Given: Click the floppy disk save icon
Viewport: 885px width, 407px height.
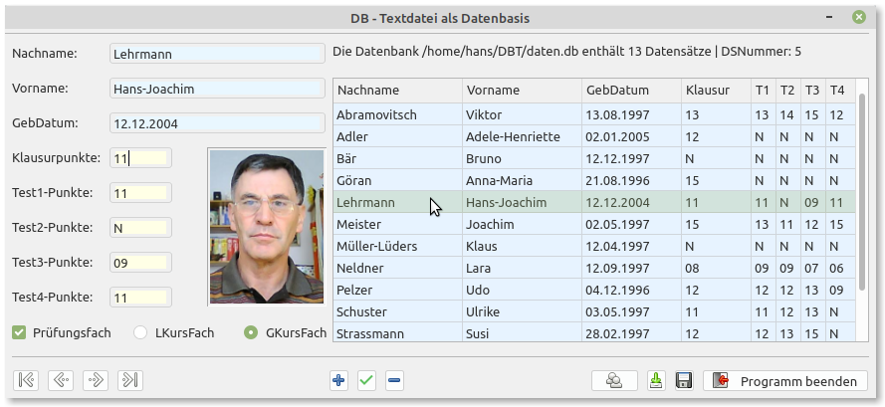Looking at the screenshot, I should pyautogui.click(x=684, y=380).
